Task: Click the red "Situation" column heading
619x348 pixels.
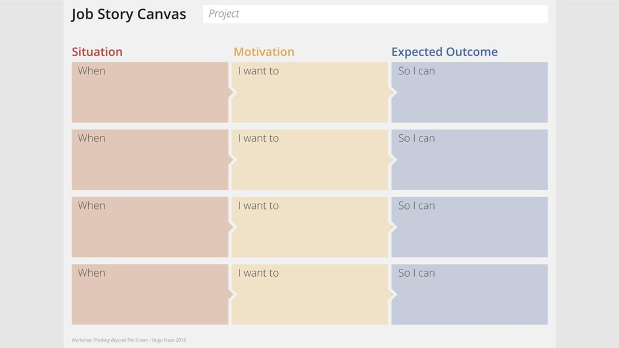Action: (x=97, y=52)
